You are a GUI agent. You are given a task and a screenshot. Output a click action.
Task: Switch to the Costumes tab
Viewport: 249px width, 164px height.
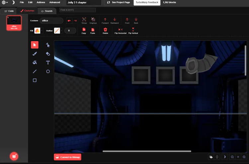(27, 11)
